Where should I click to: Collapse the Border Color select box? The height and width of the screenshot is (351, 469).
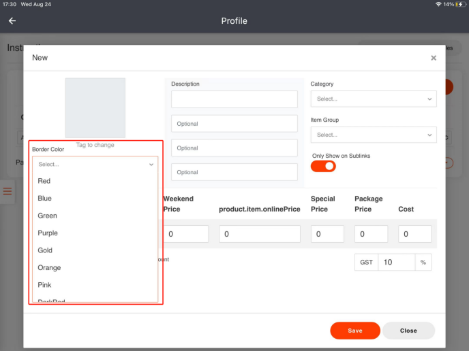[x=95, y=164]
